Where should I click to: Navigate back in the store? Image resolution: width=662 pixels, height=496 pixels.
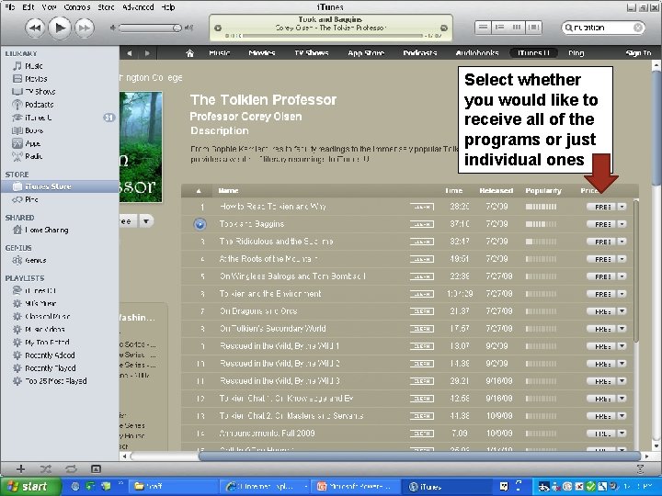130,53
